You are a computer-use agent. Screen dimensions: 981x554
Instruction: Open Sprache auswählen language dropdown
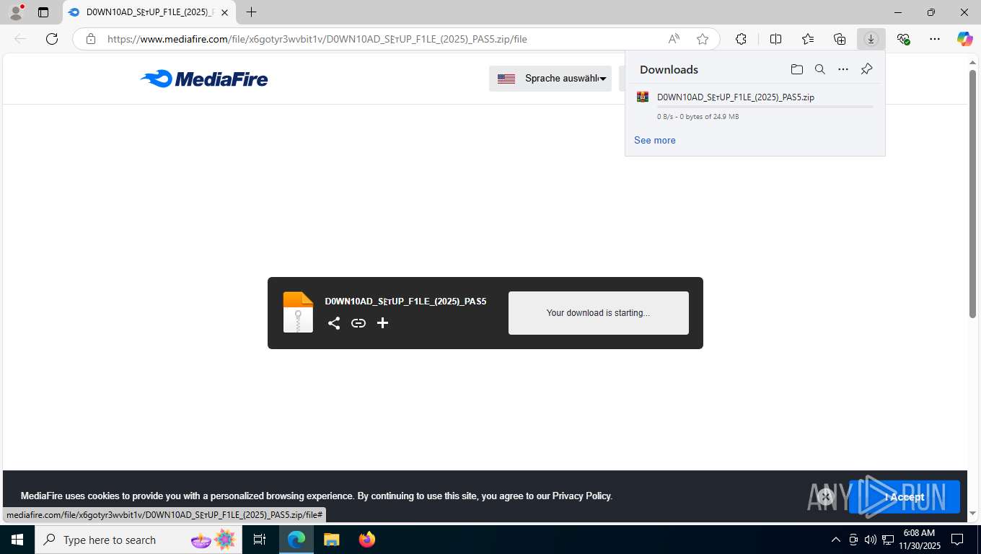(x=550, y=79)
